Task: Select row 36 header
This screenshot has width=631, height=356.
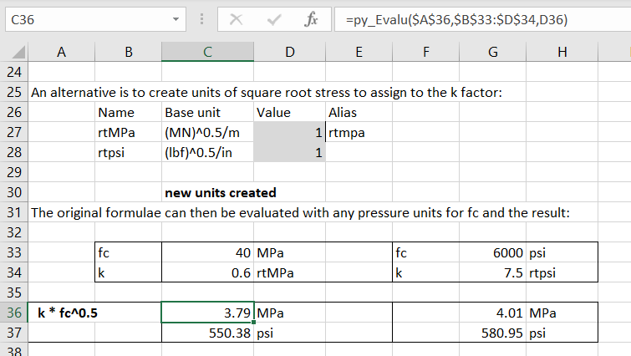Action: (13, 313)
